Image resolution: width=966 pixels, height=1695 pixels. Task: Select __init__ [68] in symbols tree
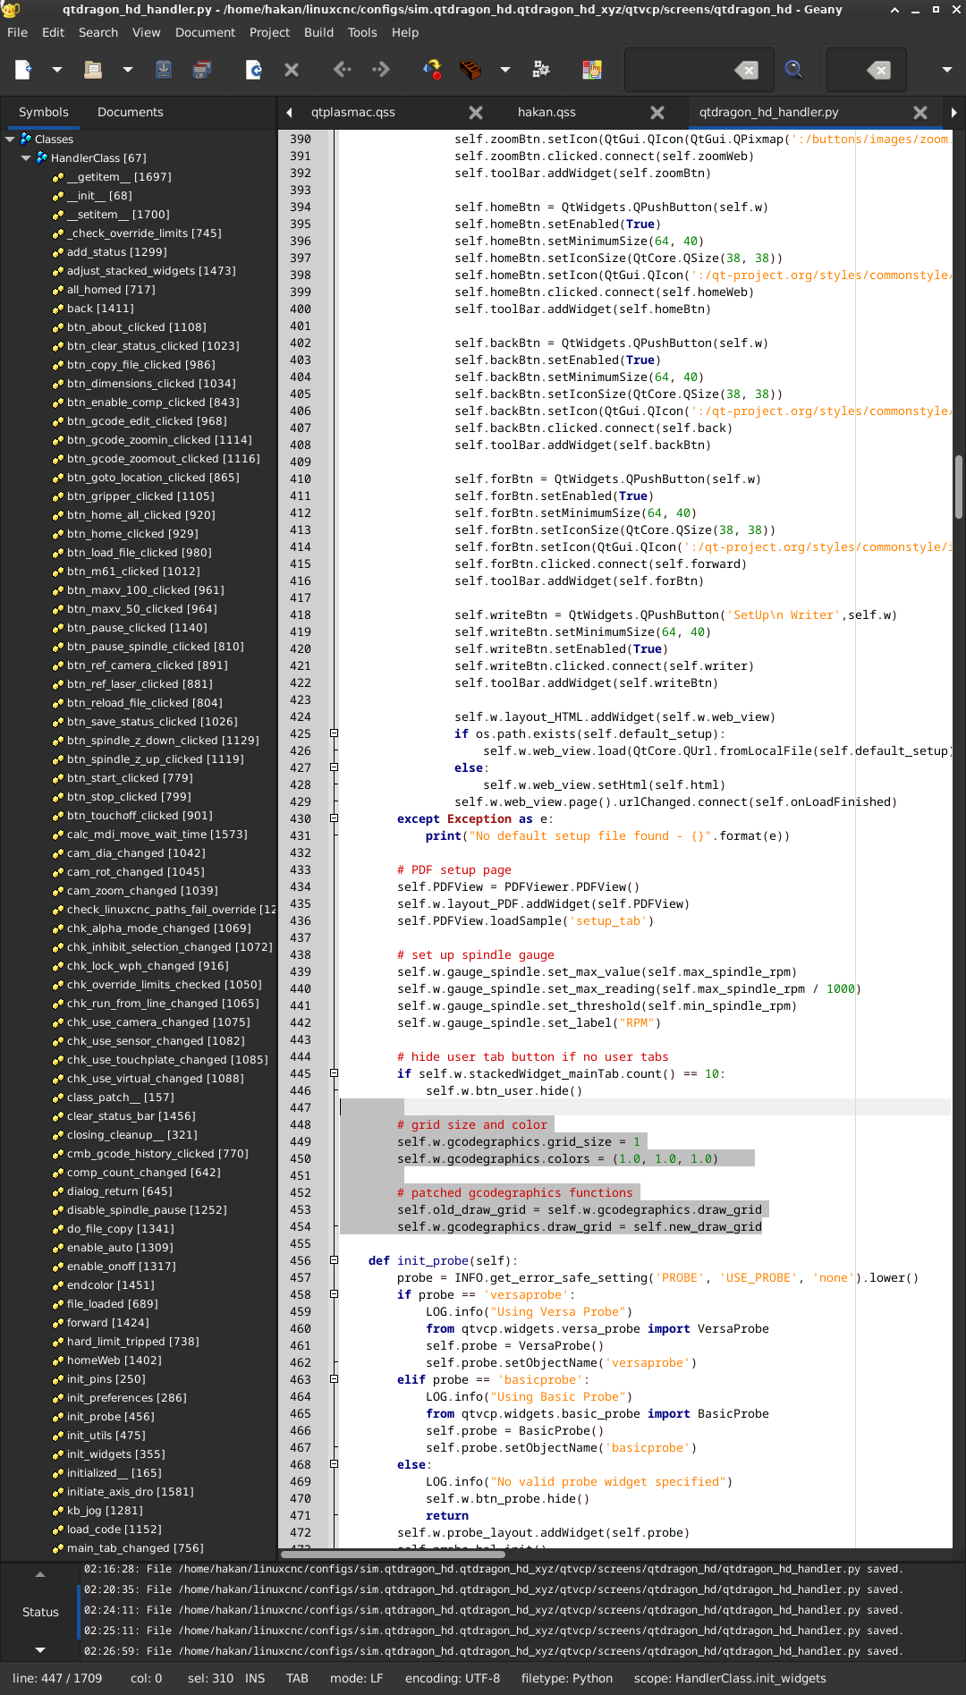pyautogui.click(x=99, y=195)
